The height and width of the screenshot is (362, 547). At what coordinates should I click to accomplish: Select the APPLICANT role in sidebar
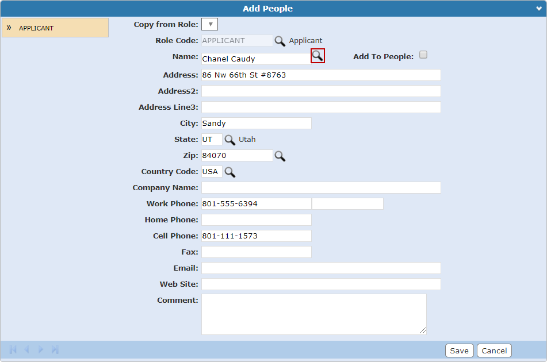pos(55,28)
